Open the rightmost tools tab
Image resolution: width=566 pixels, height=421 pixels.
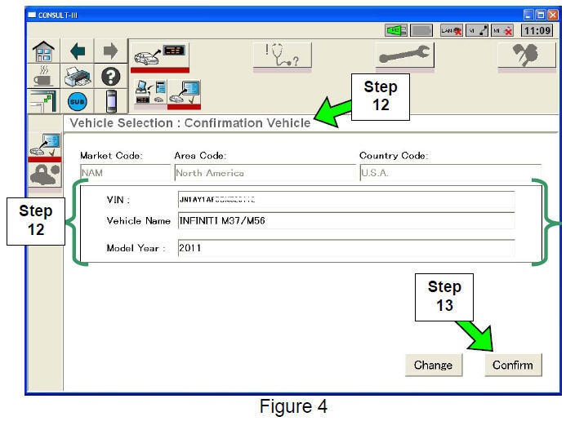click(527, 56)
